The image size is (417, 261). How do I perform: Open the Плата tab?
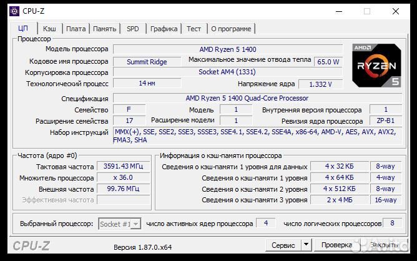click(x=76, y=29)
